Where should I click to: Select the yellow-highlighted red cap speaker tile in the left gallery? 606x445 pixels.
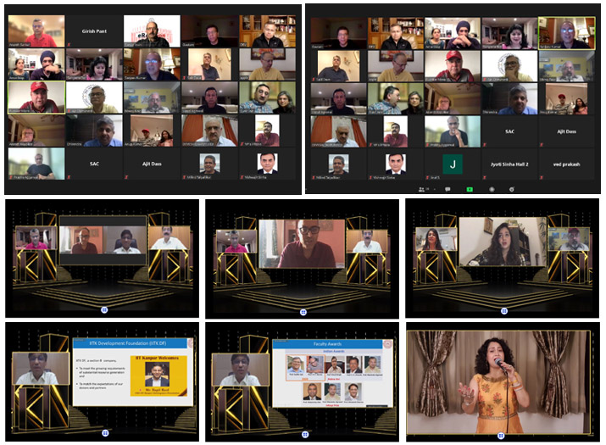[36, 97]
